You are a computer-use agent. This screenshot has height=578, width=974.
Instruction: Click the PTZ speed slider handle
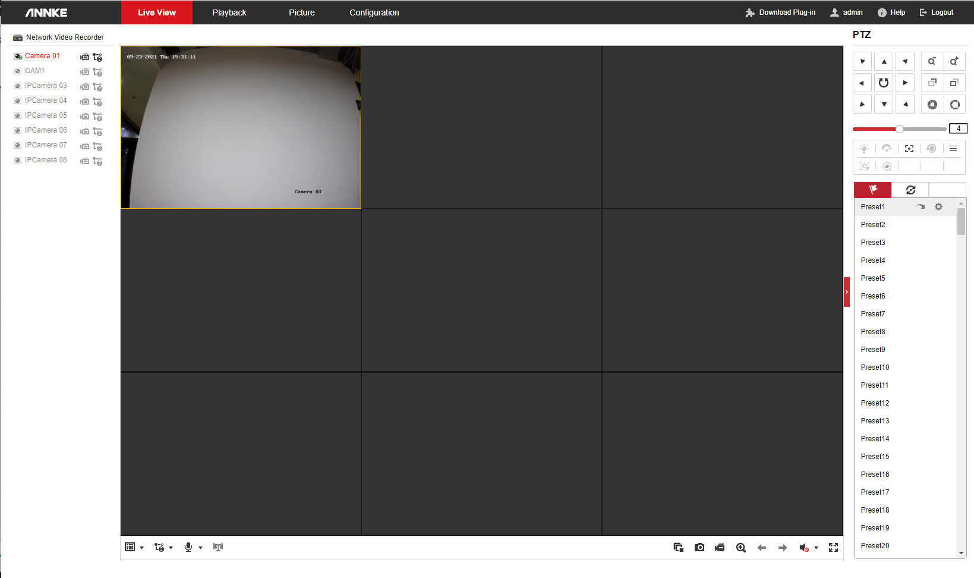click(x=900, y=129)
